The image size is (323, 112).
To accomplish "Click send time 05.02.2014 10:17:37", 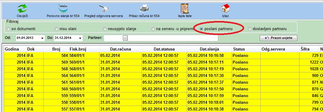I will click(210, 82).
